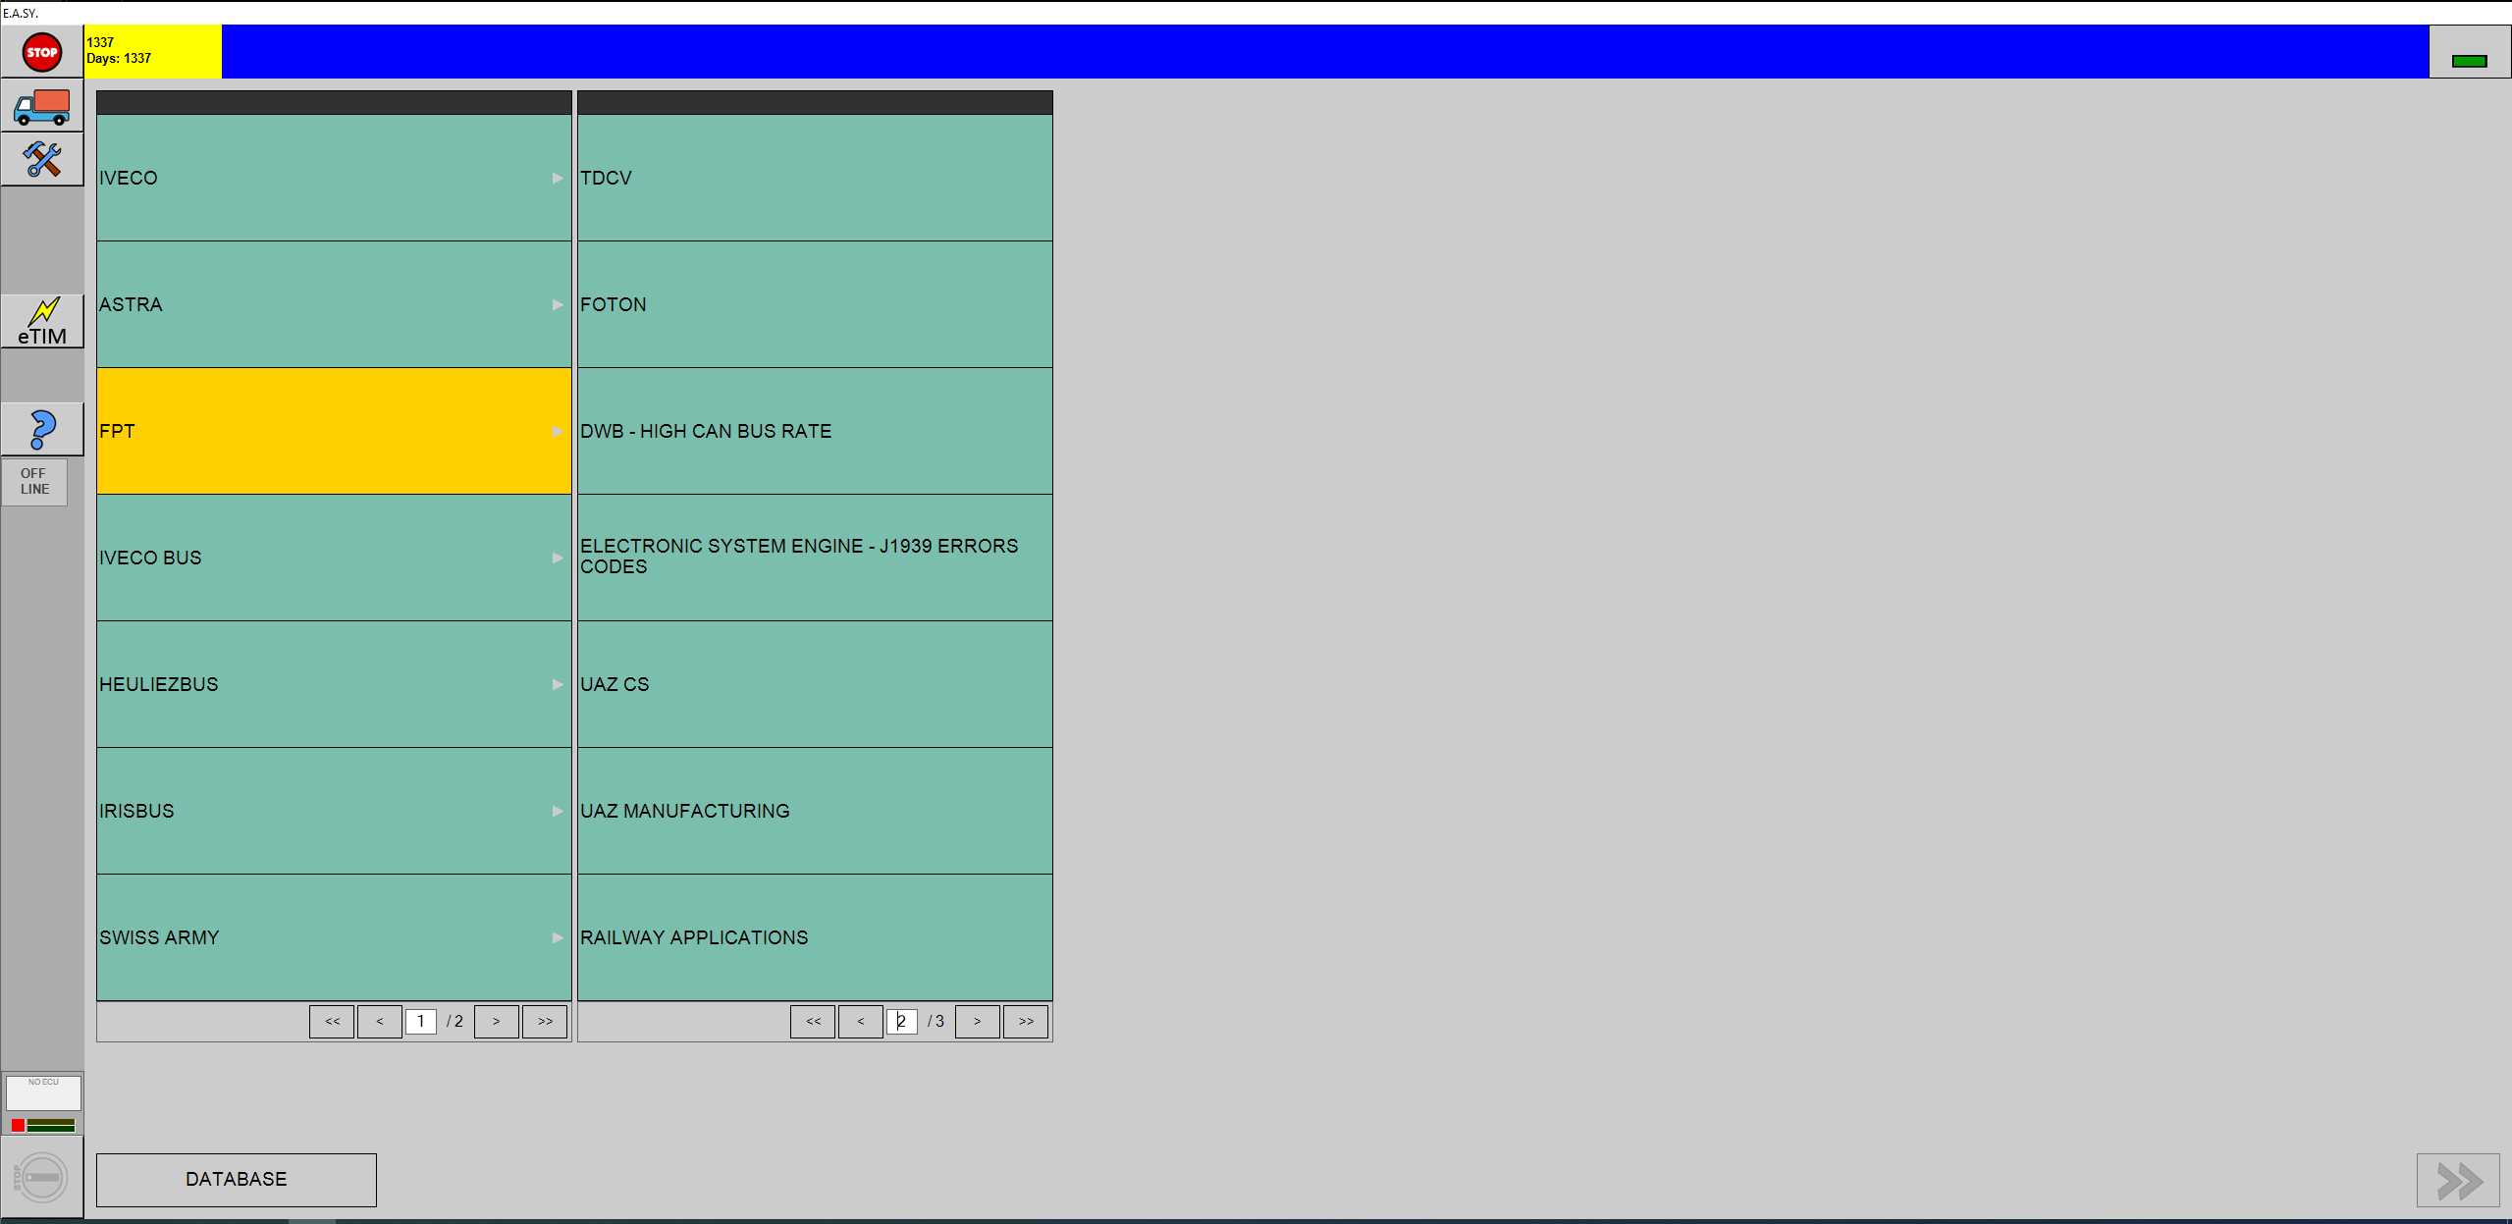This screenshot has width=2512, height=1224.
Task: Click brand list page number field
Action: (x=421, y=1021)
